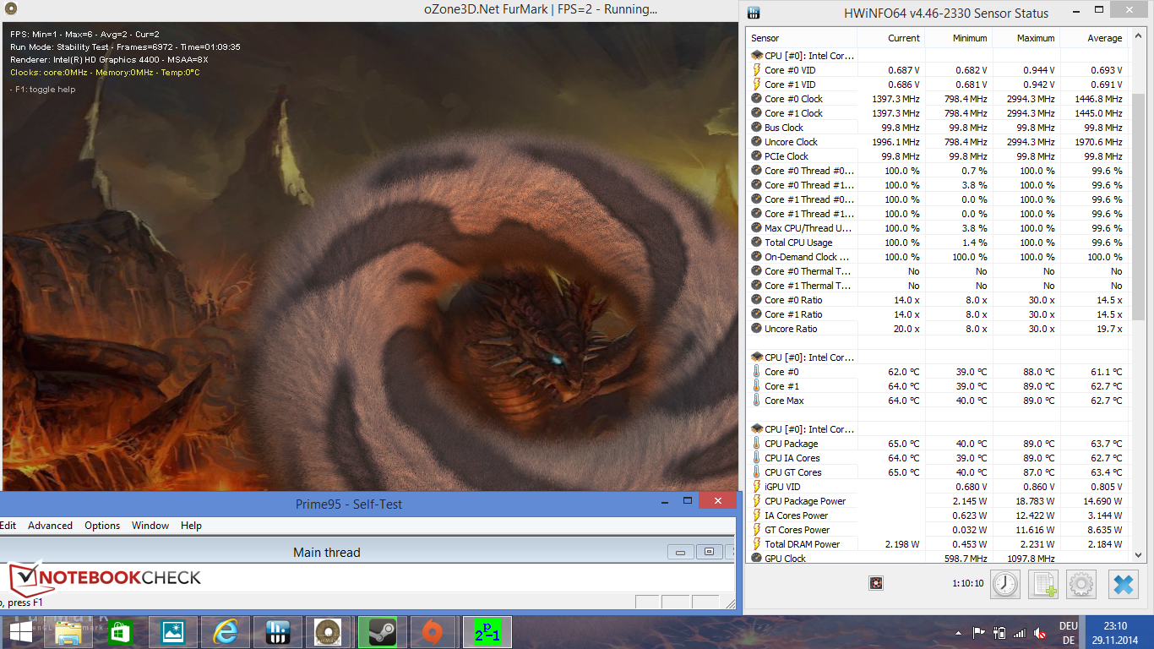Select the CPU group header above CPU Package

[938, 429]
